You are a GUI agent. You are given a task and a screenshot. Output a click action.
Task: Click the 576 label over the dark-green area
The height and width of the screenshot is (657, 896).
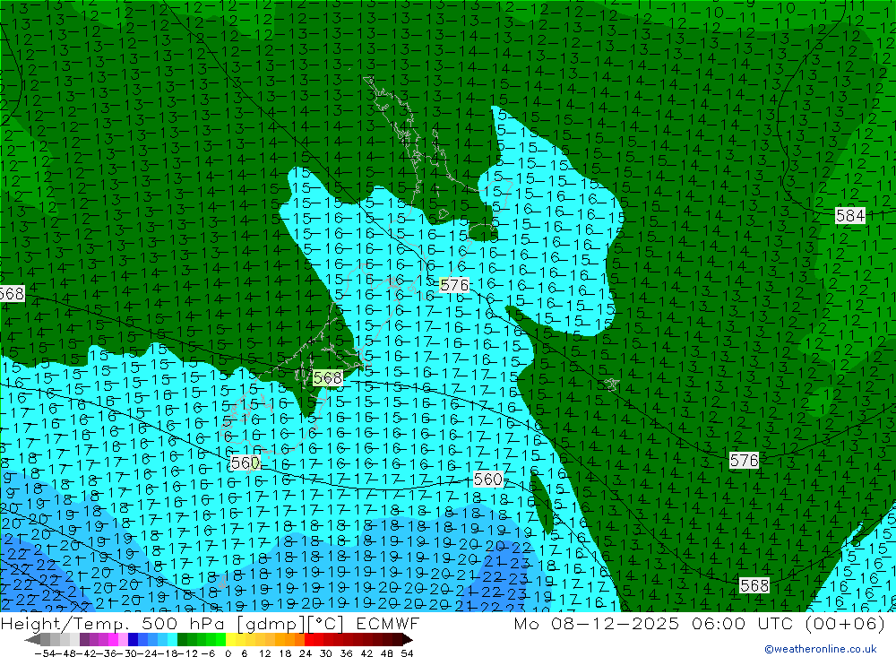744,461
